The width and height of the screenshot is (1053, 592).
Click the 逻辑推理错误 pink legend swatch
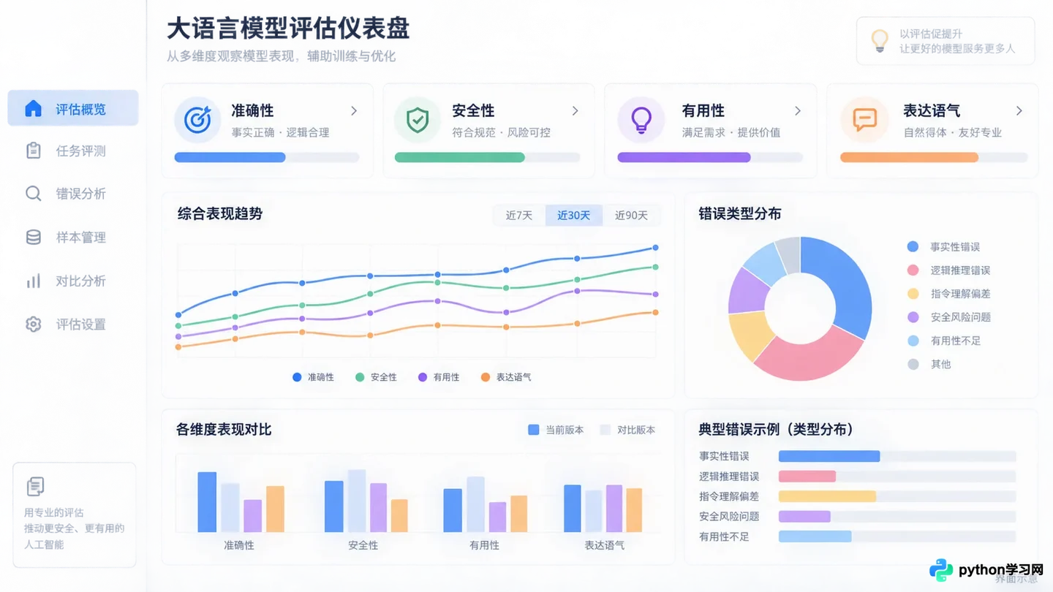coord(913,270)
